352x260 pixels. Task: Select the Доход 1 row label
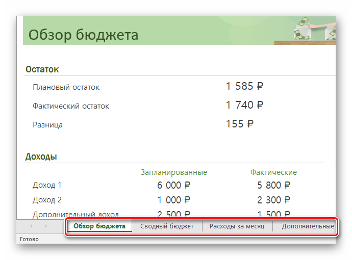click(x=47, y=185)
